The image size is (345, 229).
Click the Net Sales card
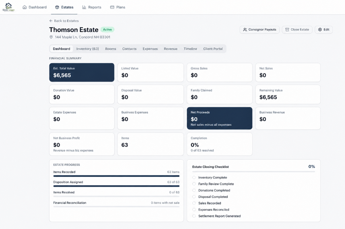pos(288,73)
